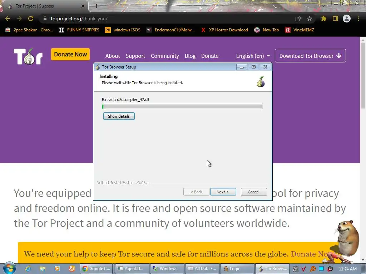Open the Chrome three-dot menu
The height and width of the screenshot is (274, 366).
(x=358, y=19)
